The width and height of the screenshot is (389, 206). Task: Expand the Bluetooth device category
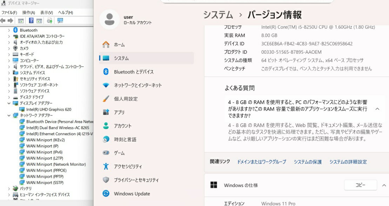(9, 30)
